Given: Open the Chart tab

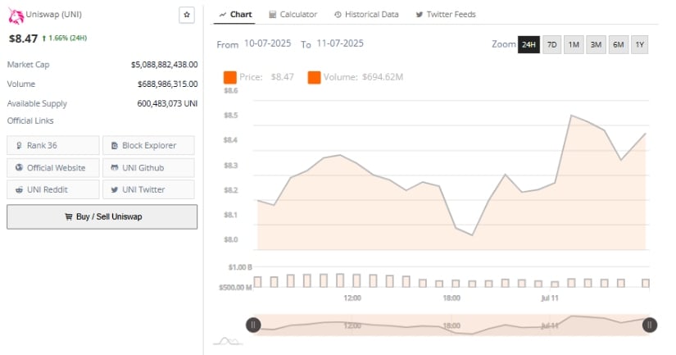Looking at the screenshot, I should tap(235, 14).
